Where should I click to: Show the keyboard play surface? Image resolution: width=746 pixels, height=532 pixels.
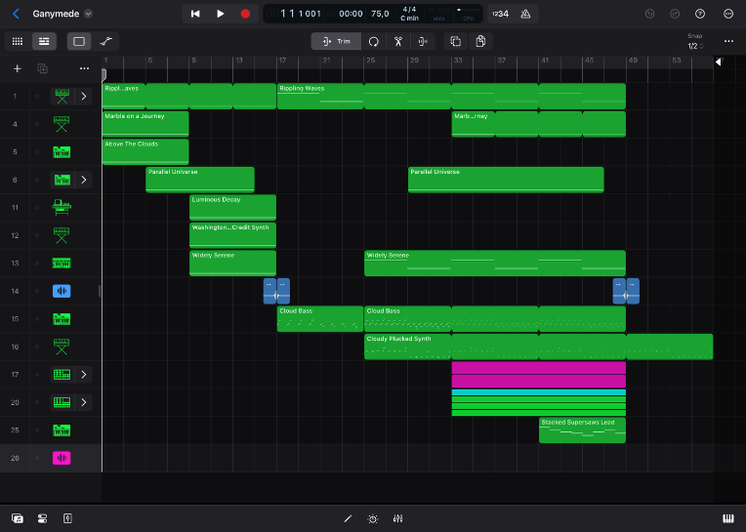(726, 518)
